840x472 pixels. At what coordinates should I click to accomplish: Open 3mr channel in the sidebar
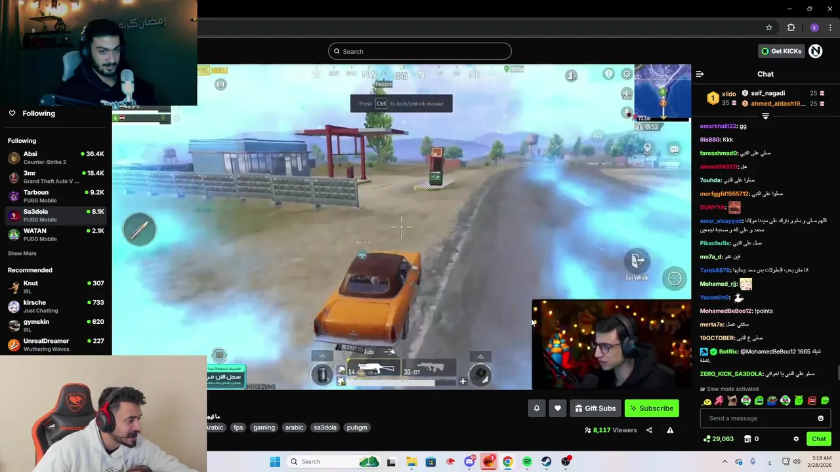56,177
